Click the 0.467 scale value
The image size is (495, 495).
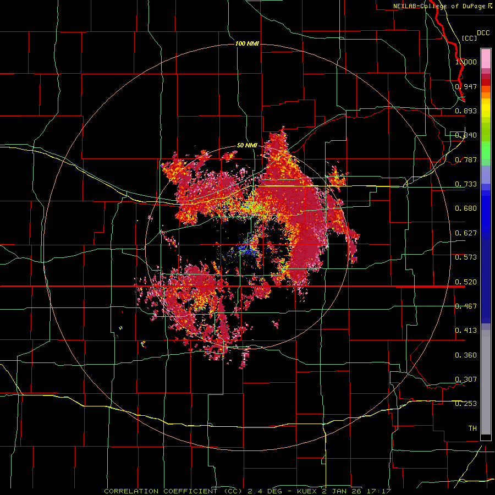pos(466,306)
